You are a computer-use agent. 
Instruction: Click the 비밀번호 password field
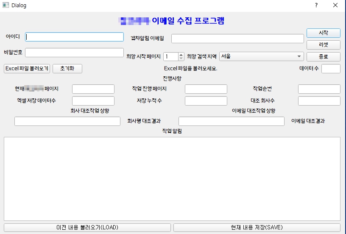(74, 53)
